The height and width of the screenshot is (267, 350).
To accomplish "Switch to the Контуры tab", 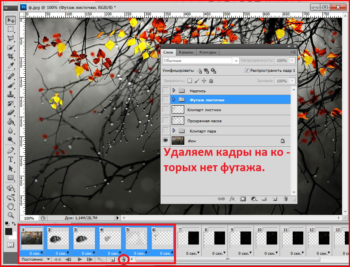I will click(x=208, y=52).
